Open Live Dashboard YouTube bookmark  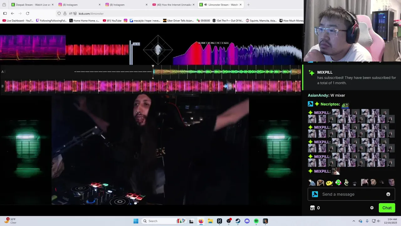(x=18, y=21)
